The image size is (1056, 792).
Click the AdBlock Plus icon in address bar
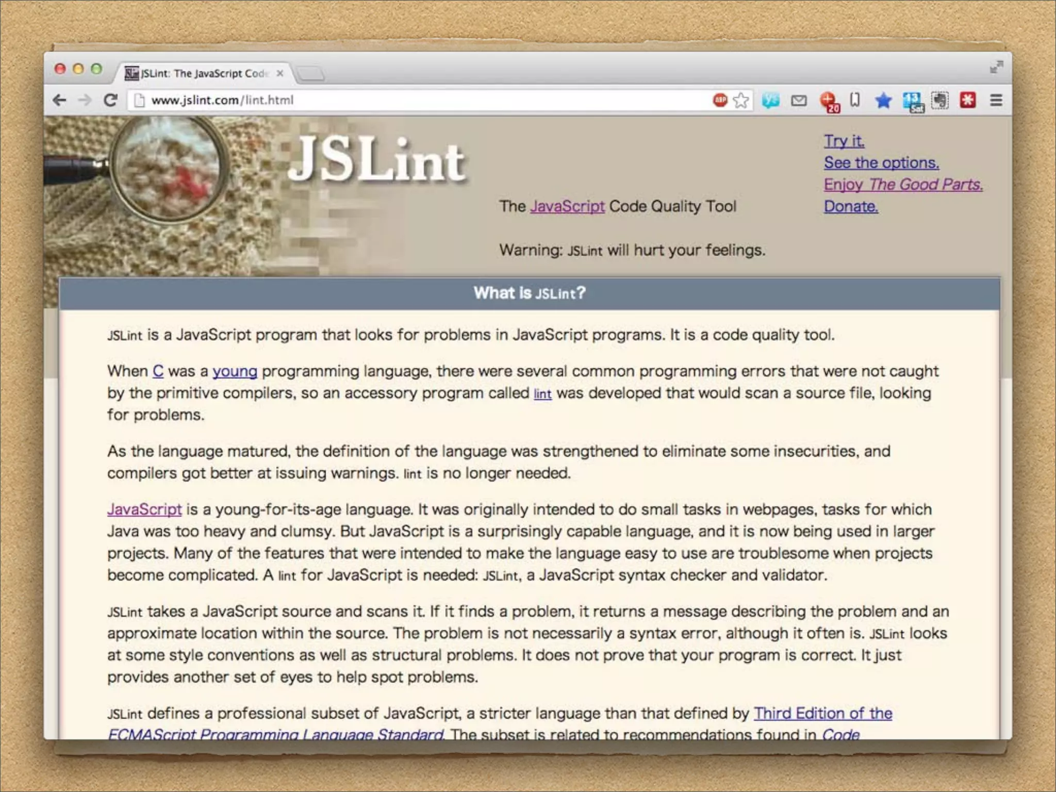click(720, 100)
